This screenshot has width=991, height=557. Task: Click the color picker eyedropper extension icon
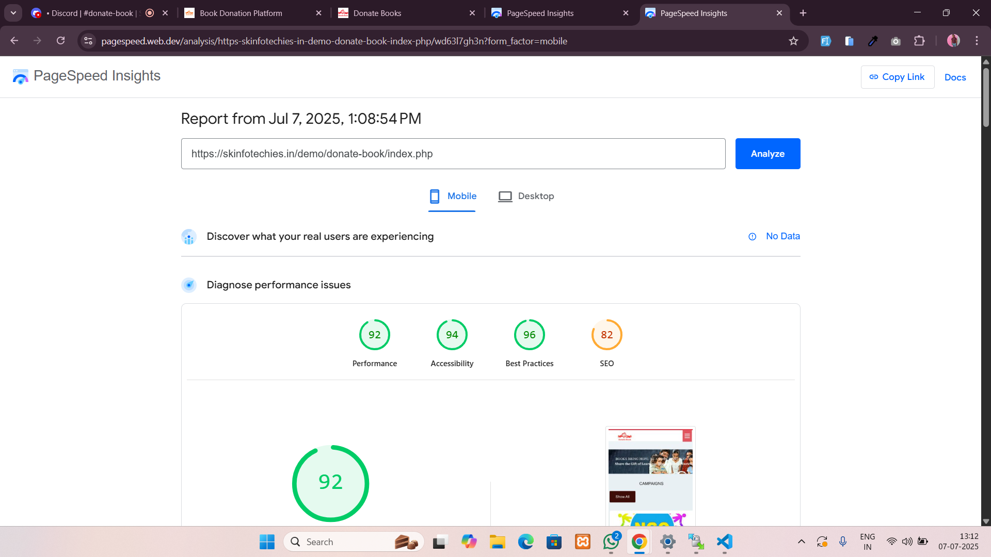873,41
